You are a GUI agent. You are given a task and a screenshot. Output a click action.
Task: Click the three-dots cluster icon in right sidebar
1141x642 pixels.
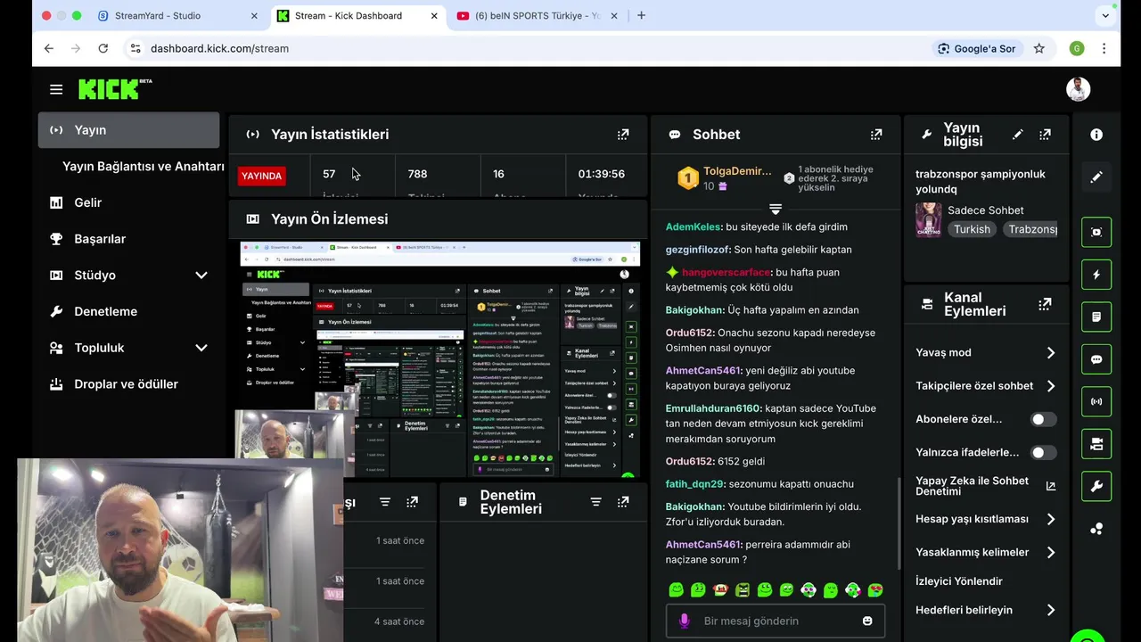click(1096, 529)
